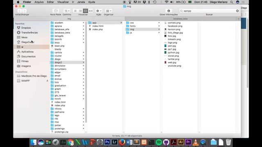This screenshot has height=147, width=262.
Task: Open Aplicativos in the sidebar
Action: [27, 52]
